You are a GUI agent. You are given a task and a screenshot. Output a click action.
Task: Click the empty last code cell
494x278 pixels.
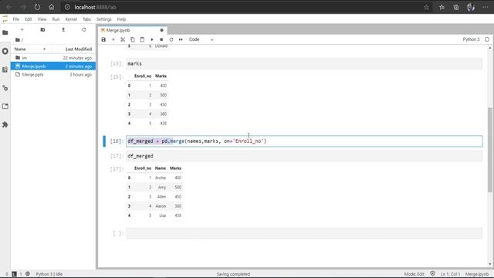[304, 233]
